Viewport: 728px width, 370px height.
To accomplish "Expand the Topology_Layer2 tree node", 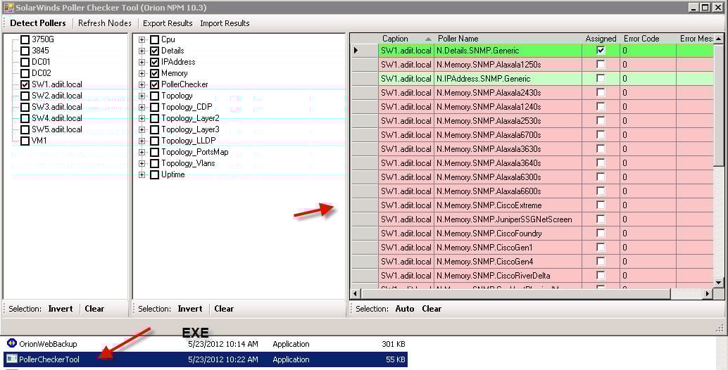I will [142, 119].
